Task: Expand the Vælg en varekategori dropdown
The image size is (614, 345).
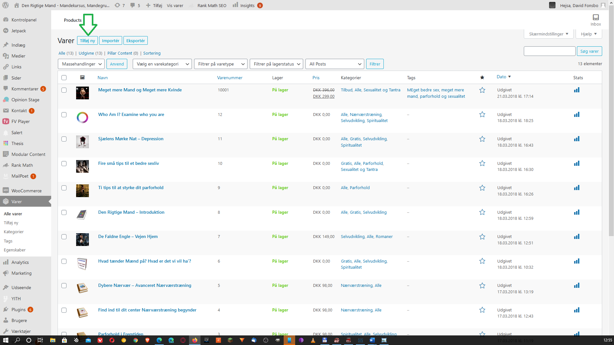Action: pyautogui.click(x=162, y=64)
